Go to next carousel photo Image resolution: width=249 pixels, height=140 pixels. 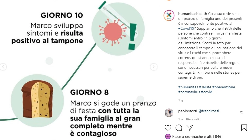(153, 67)
